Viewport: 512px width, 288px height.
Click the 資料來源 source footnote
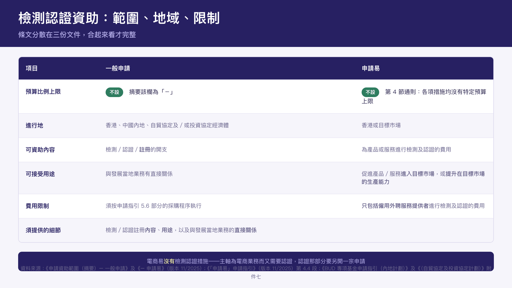coord(256,272)
